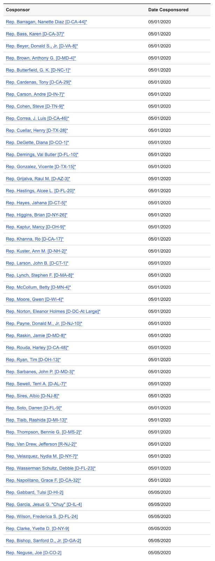
Task: Click Rep. Raskin, Jamie link
Action: coord(36,336)
